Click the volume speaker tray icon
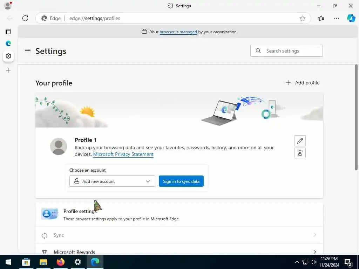Viewport: 359px width, 269px height. (313, 262)
